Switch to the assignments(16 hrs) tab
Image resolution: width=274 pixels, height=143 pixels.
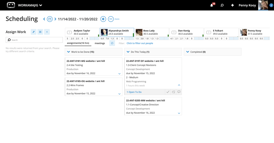coord(78,43)
